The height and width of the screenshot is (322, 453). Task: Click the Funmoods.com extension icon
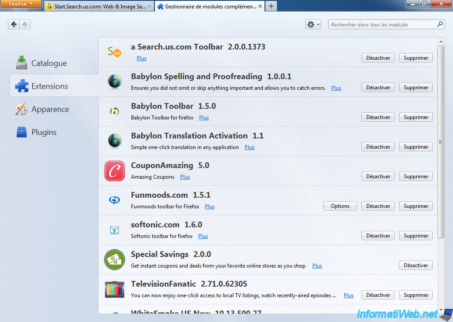[x=115, y=200]
